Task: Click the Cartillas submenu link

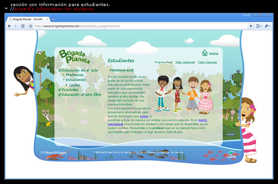Action: [x=74, y=85]
